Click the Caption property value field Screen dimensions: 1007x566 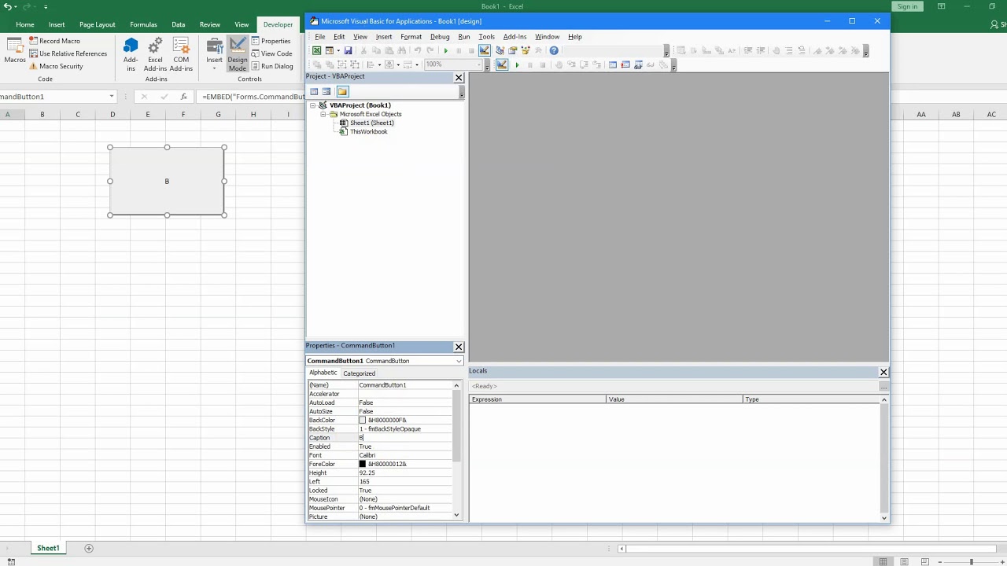click(x=405, y=438)
